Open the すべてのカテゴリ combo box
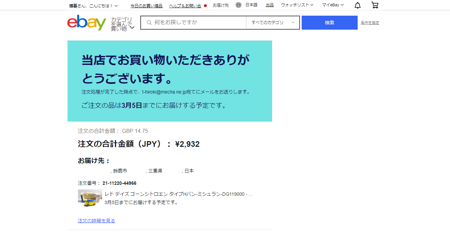450x249 pixels. (x=273, y=23)
